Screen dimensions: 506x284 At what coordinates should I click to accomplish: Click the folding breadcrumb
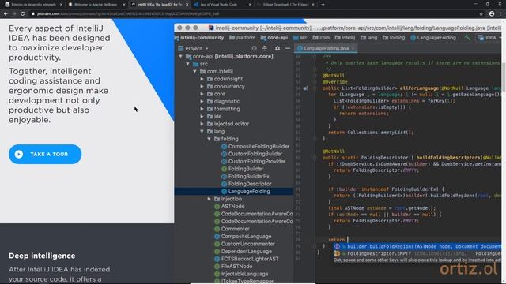394,38
